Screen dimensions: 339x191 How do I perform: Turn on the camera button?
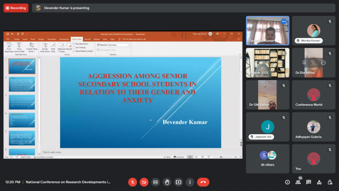[x=144, y=182]
